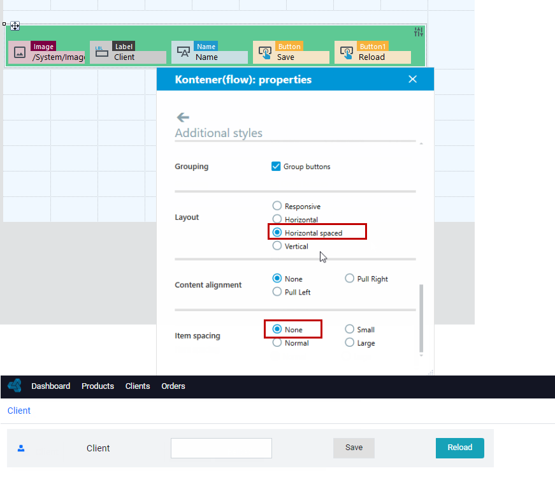Click the container move handle icon
Screen dimensions: 555x489
coord(15,26)
